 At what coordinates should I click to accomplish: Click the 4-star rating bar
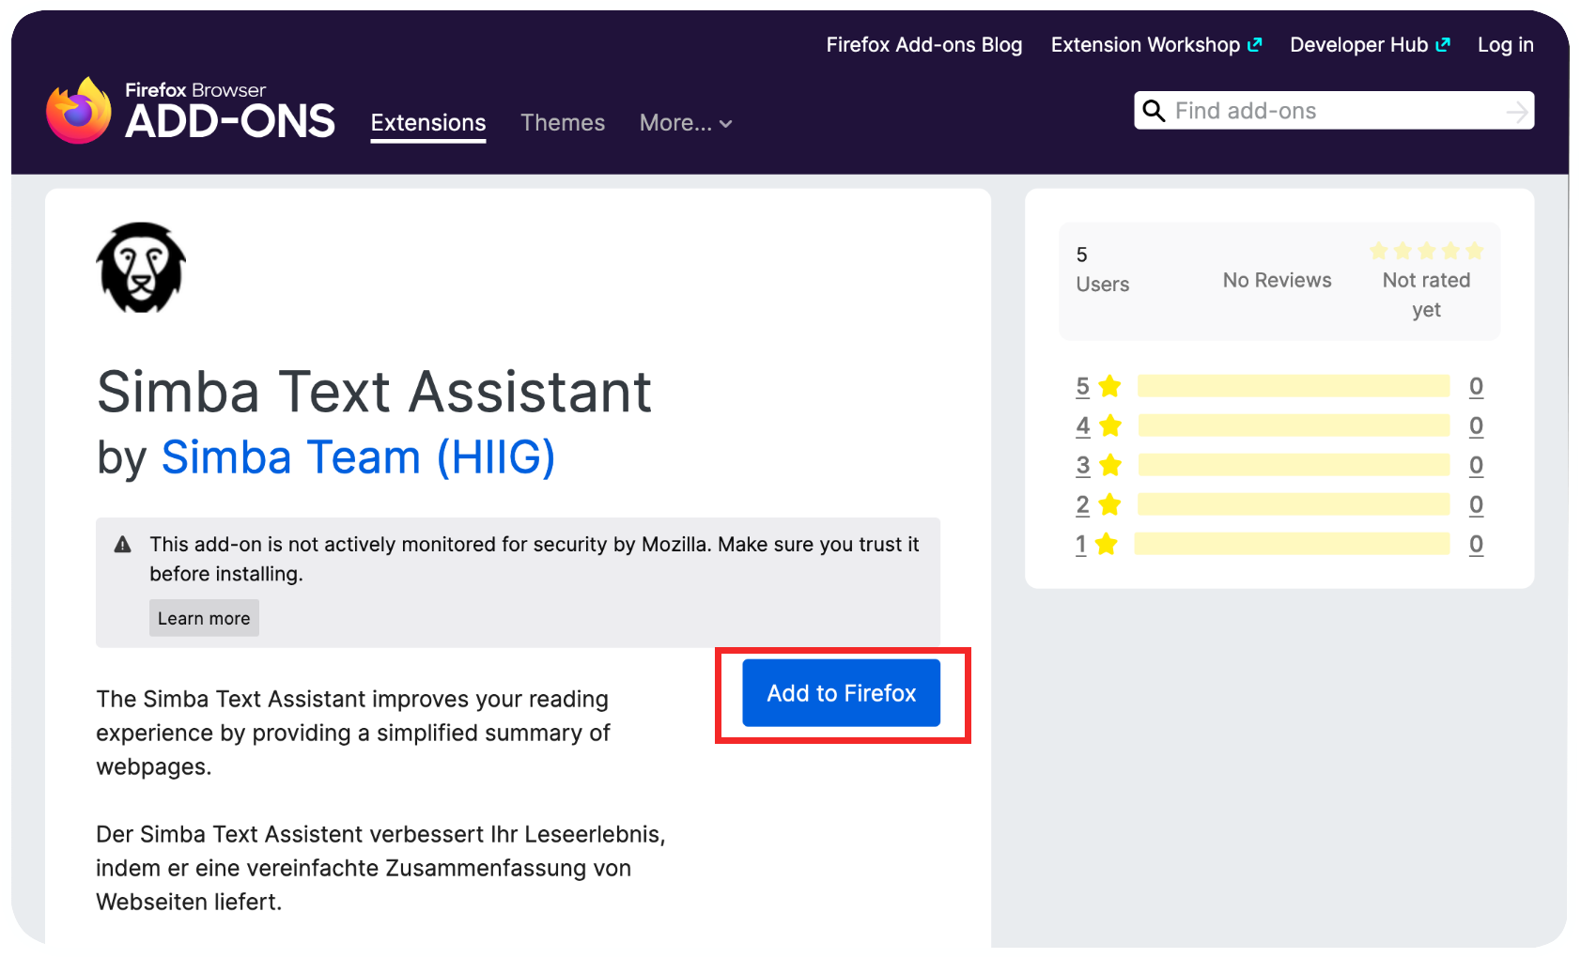[1293, 425]
